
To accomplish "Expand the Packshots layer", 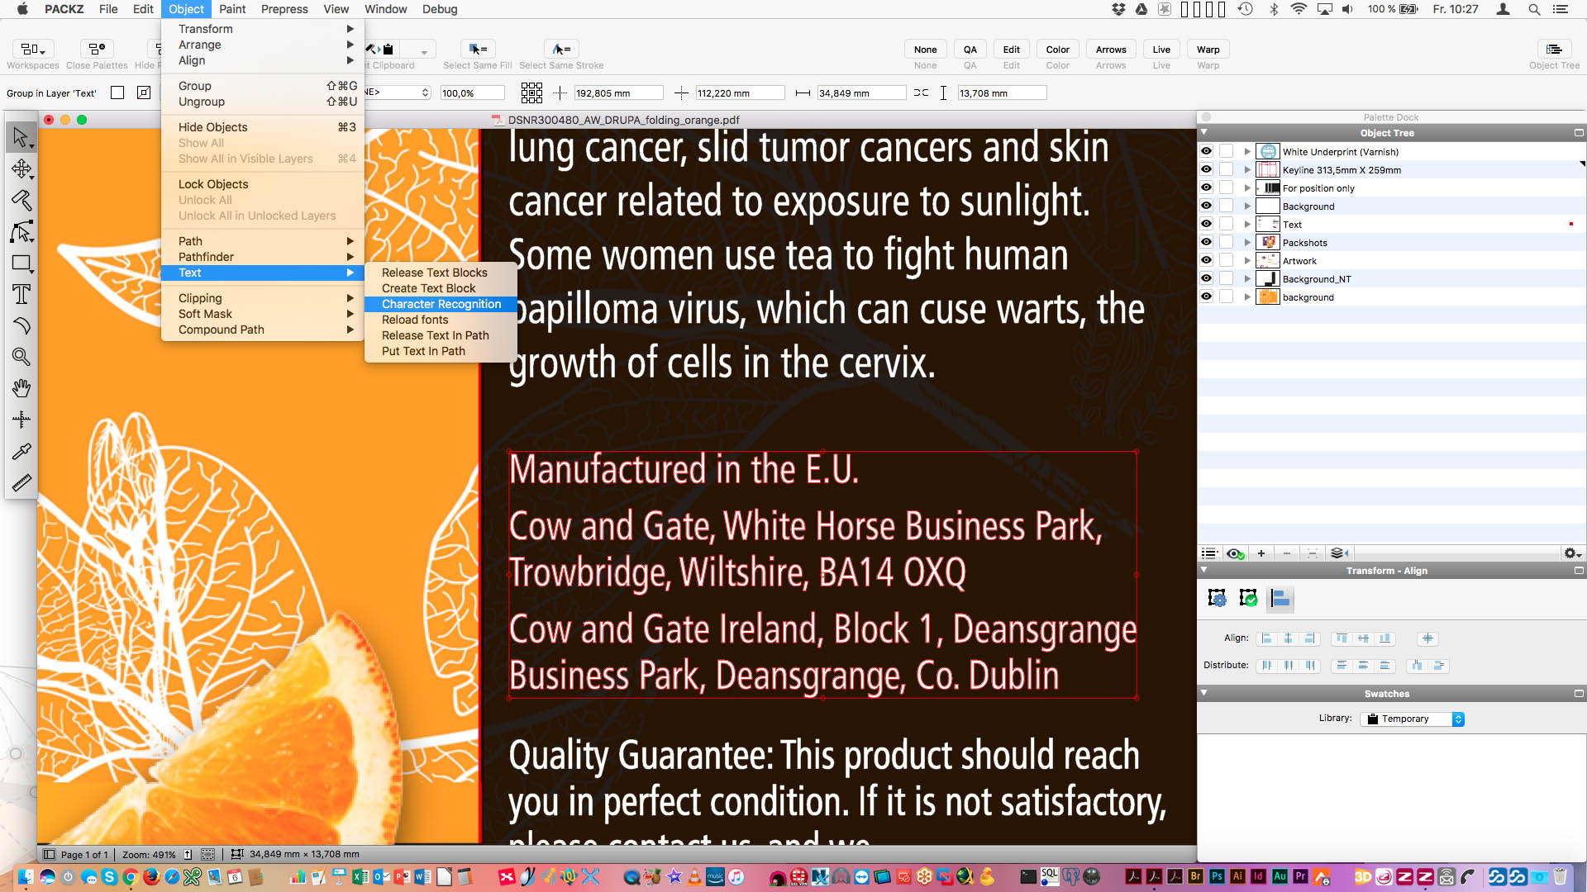I will [x=1247, y=243].
